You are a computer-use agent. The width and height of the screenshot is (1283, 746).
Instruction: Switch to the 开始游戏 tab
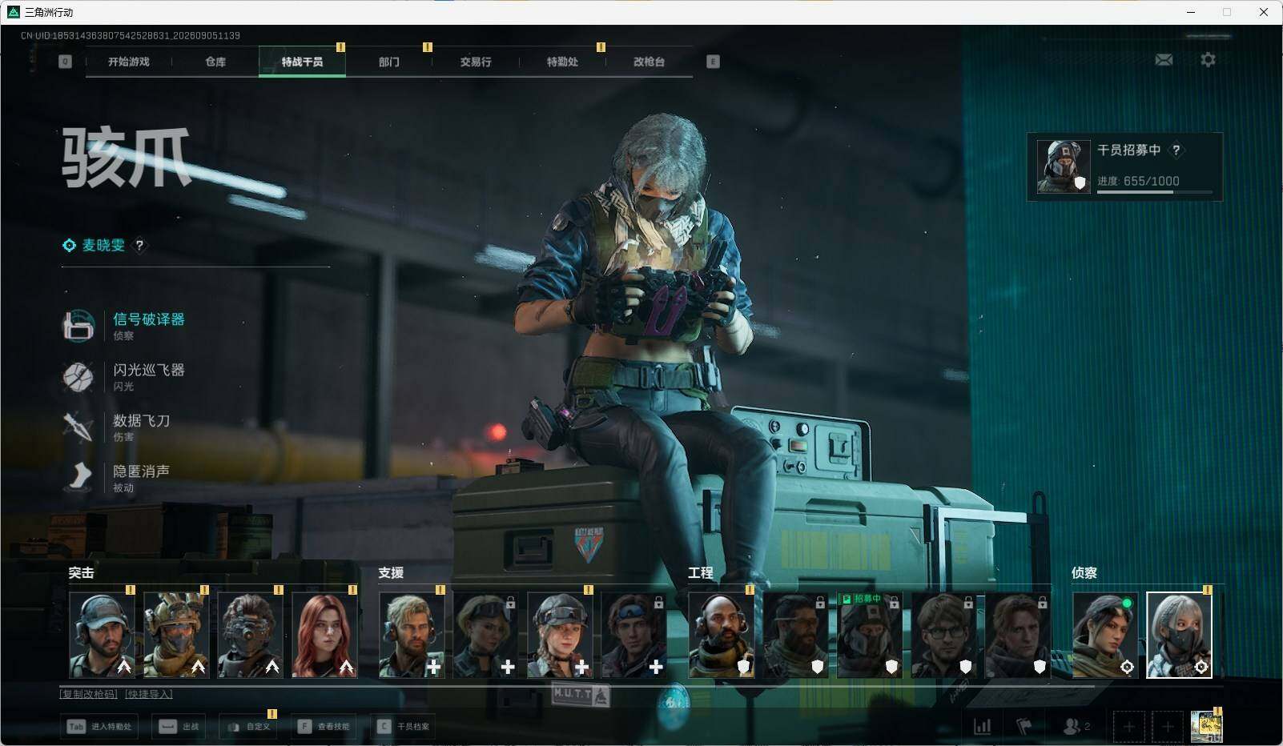(129, 62)
